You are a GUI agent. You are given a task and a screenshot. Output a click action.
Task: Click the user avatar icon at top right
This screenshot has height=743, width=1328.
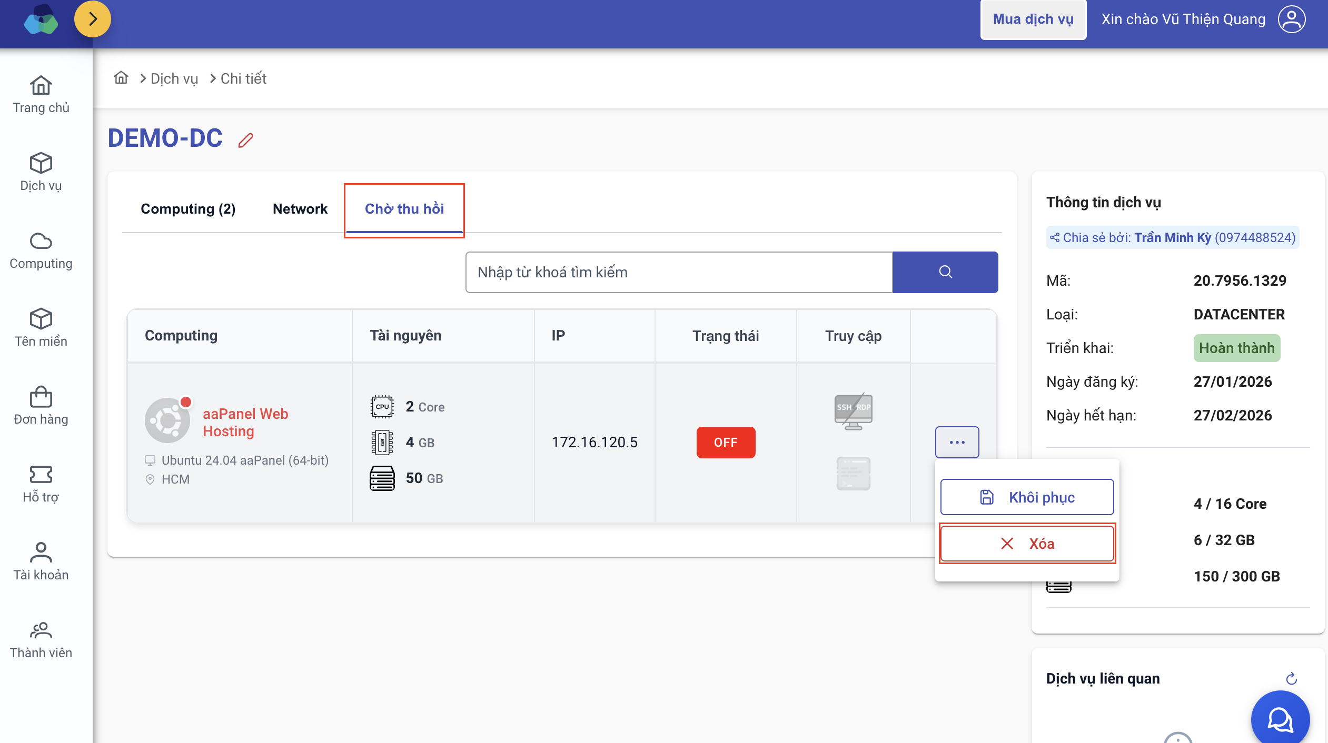click(x=1292, y=19)
